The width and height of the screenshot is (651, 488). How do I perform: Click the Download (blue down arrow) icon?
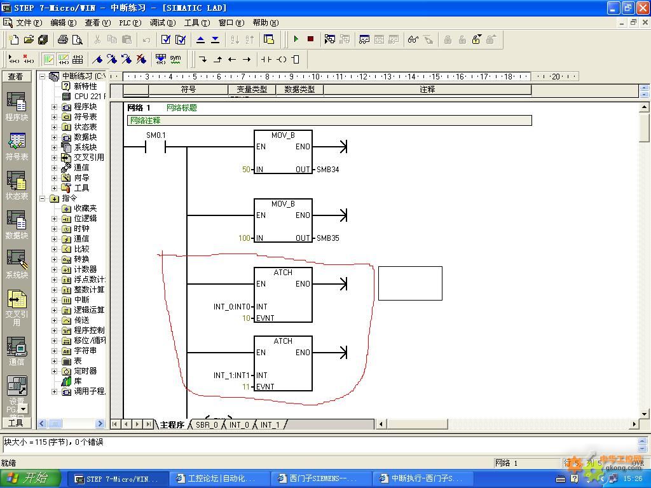pyautogui.click(x=215, y=39)
